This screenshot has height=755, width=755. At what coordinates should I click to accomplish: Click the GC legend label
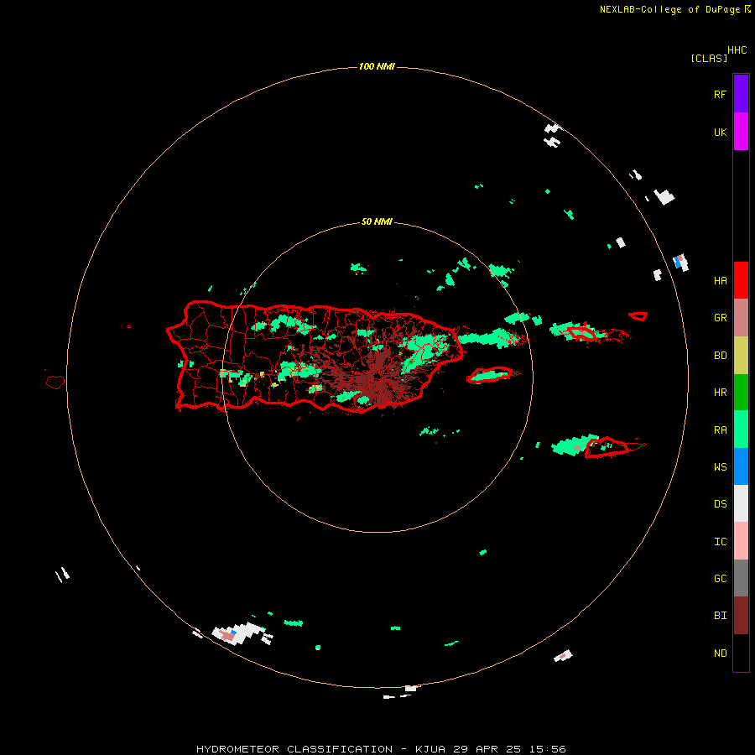click(x=720, y=579)
